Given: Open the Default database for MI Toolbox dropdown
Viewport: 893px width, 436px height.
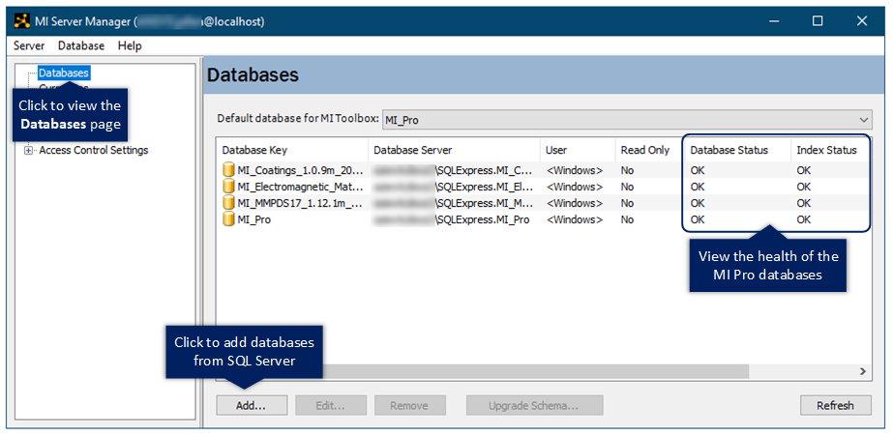Looking at the screenshot, I should click(863, 119).
